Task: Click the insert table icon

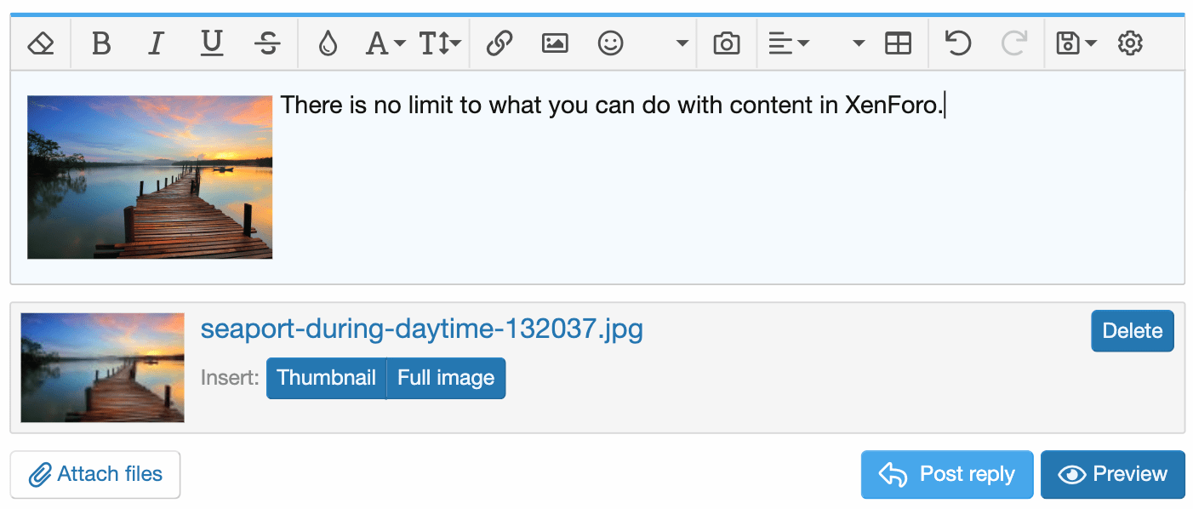Action: click(x=898, y=43)
